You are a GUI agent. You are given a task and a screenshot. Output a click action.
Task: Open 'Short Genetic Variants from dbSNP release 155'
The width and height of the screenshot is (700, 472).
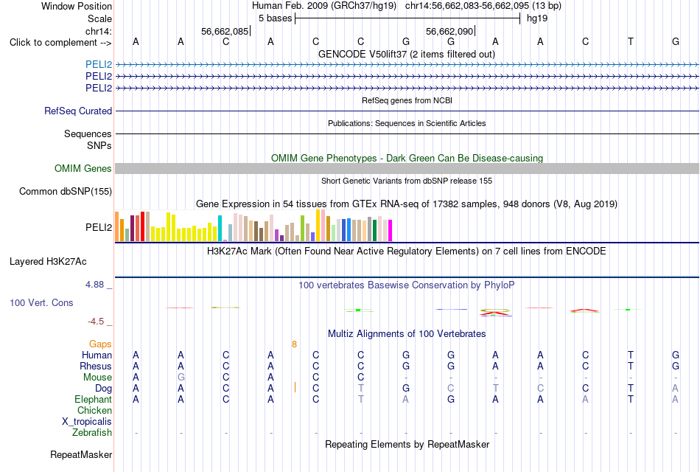pos(407,181)
